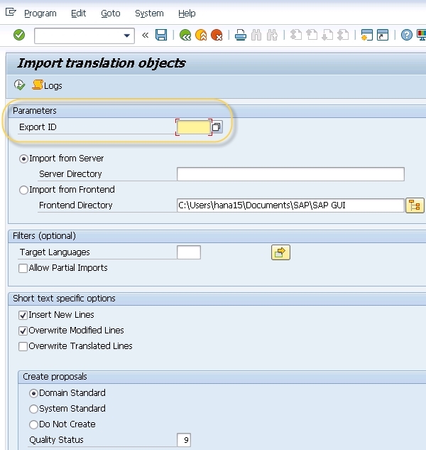Image resolution: width=426 pixels, height=450 pixels.
Task: Click the Save floppy disk icon
Action: [161, 36]
